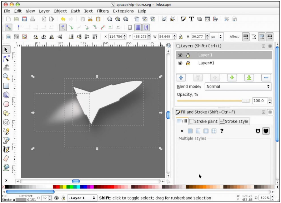Screen dimensions: 281x203
Task: Select the Calligraphy tool
Action: (x=6, y=149)
